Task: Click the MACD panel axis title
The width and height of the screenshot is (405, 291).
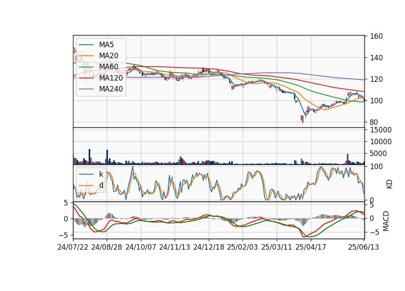Action: point(386,221)
